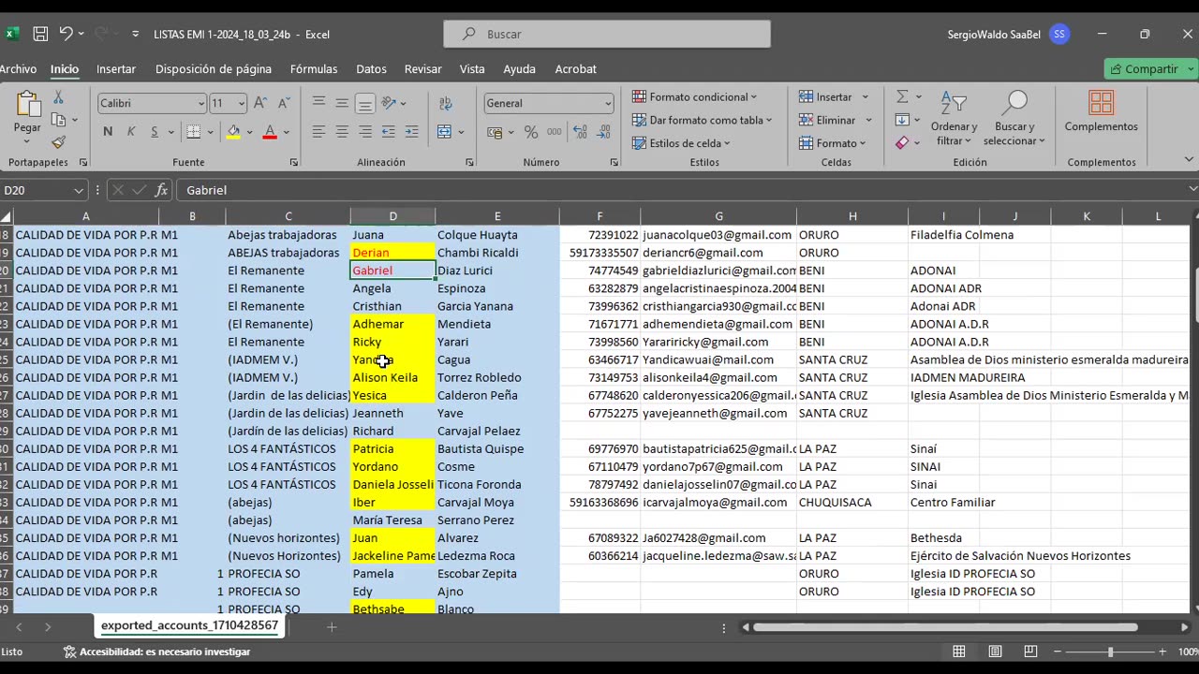Increase the indent
Image resolution: width=1199 pixels, height=674 pixels.
(x=411, y=132)
